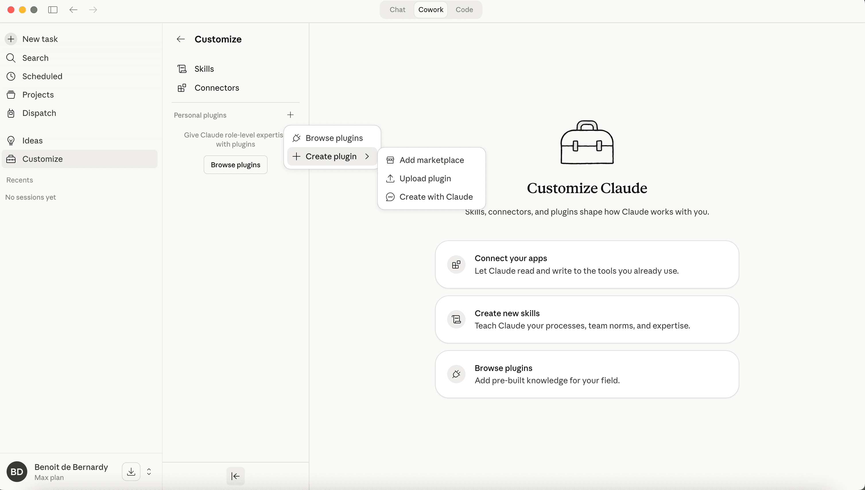Click the Search magnifier icon

[x=11, y=58]
